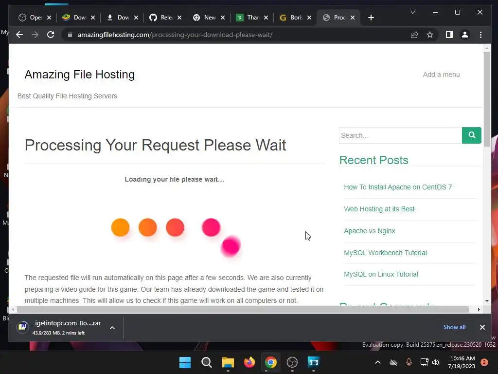Close the 'New' tab

(x=223, y=18)
